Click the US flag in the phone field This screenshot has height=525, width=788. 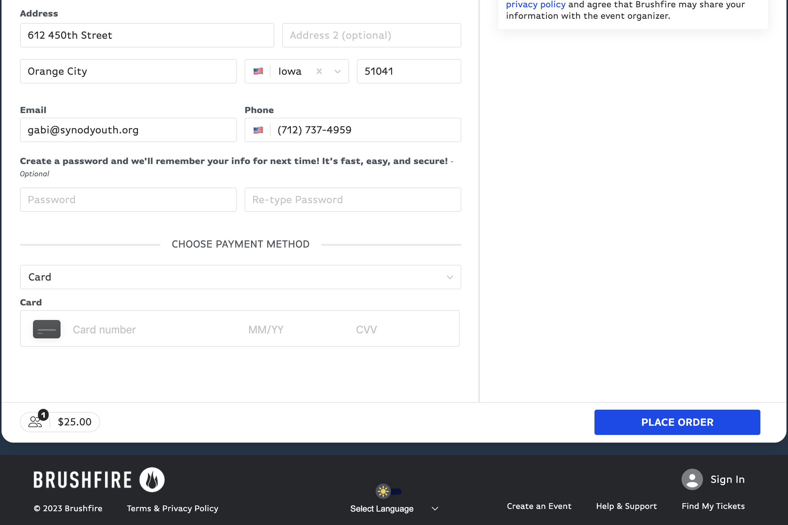[x=258, y=130]
